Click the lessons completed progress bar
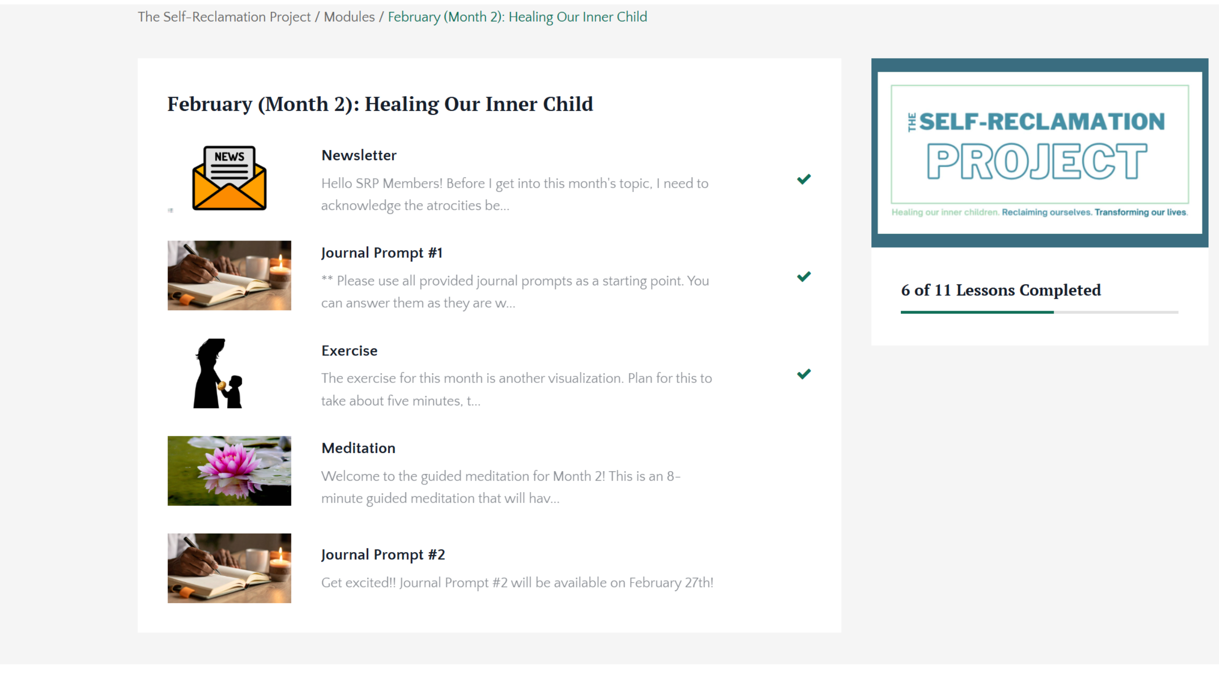This screenshot has width=1219, height=686. click(1039, 312)
